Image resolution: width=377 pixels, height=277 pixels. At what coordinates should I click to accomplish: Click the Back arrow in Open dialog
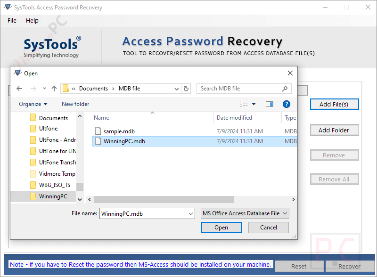click(19, 89)
